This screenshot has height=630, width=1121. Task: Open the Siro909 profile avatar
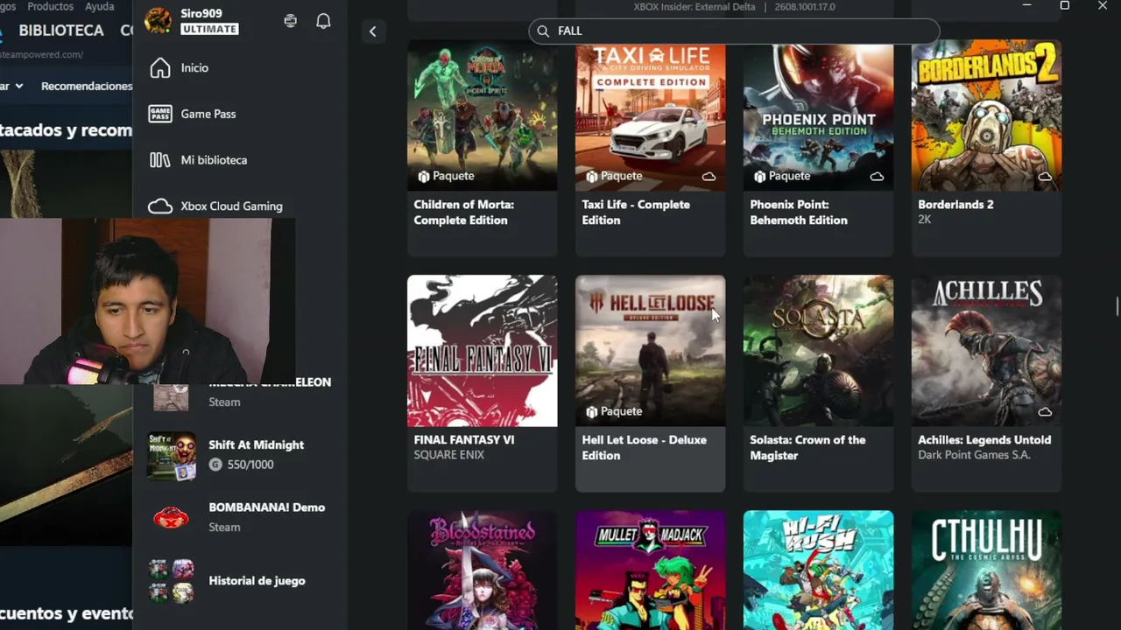point(158,21)
